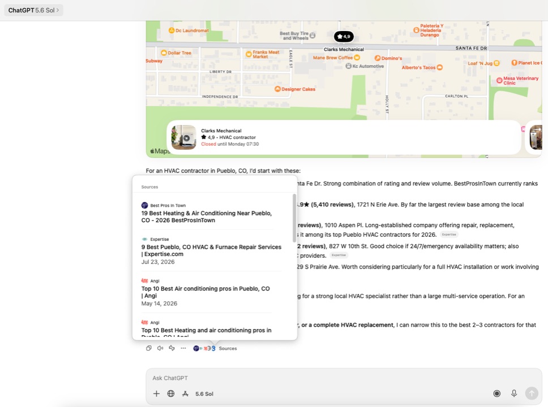Click the SANTA FE DR street label
This screenshot has width=548, height=407.
click(x=471, y=48)
